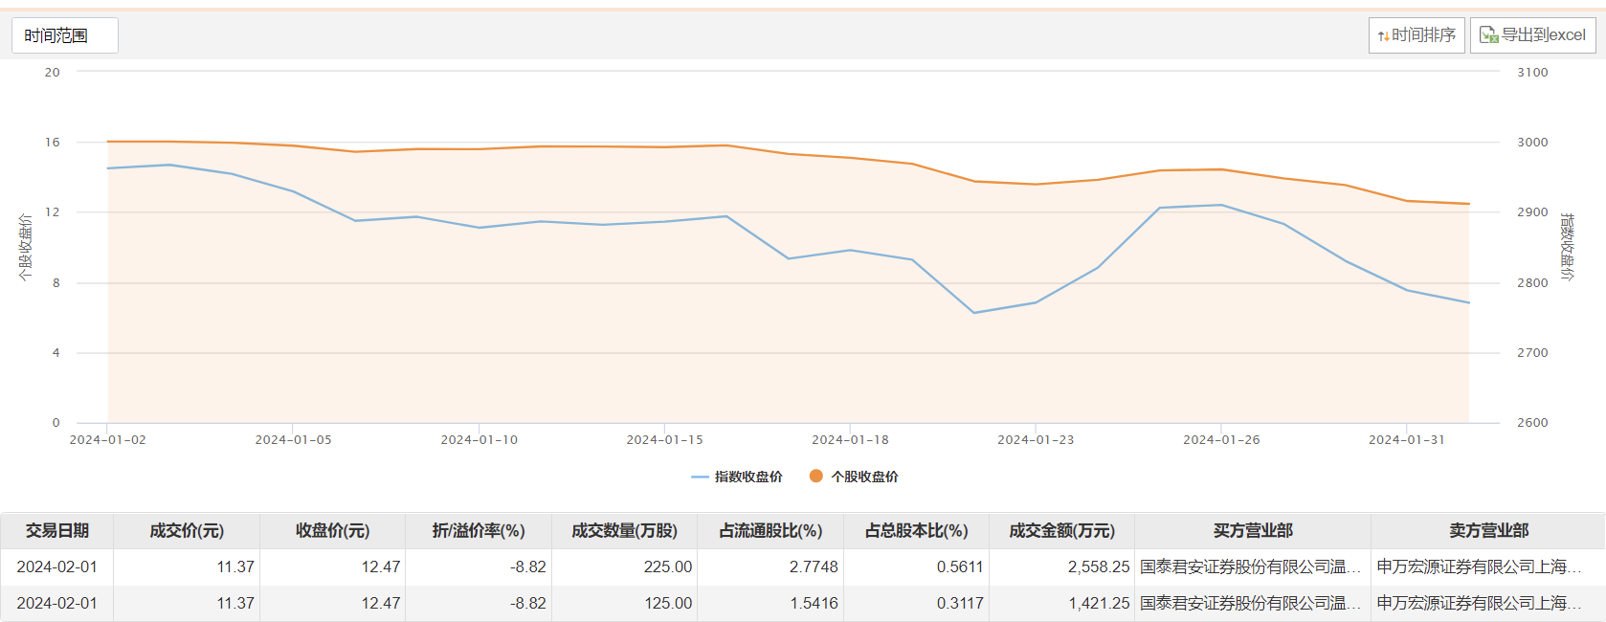Toggle the 个股收盘价 legend series

[x=854, y=477]
